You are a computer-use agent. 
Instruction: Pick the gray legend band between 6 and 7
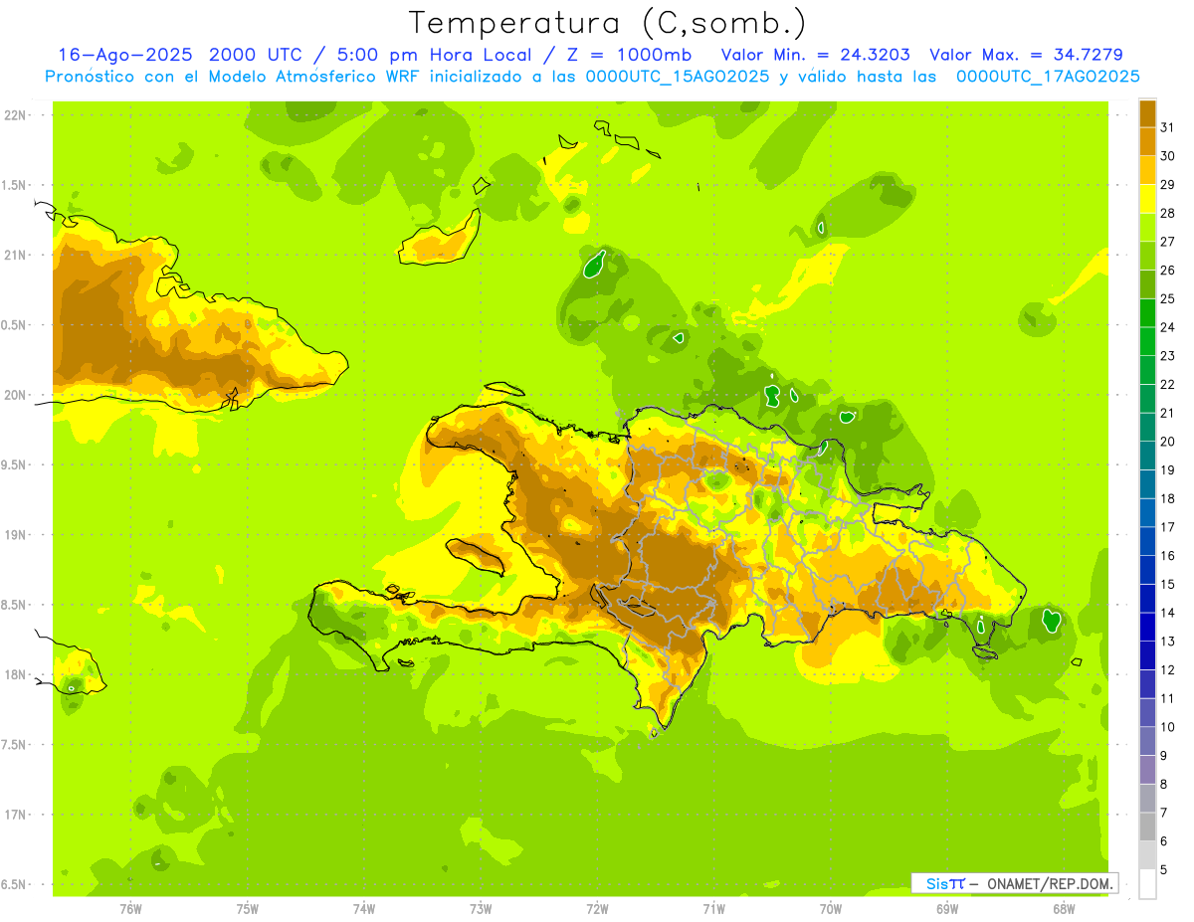pos(1147,827)
